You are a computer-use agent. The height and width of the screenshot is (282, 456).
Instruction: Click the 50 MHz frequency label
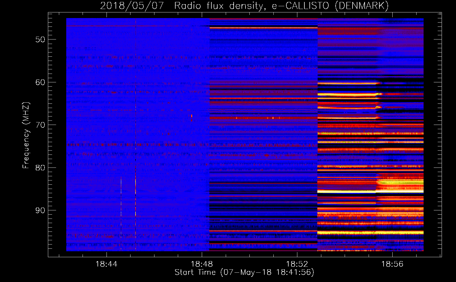pos(40,39)
